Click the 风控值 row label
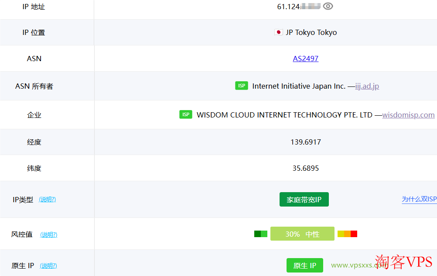The image size is (437, 276). tap(22, 235)
